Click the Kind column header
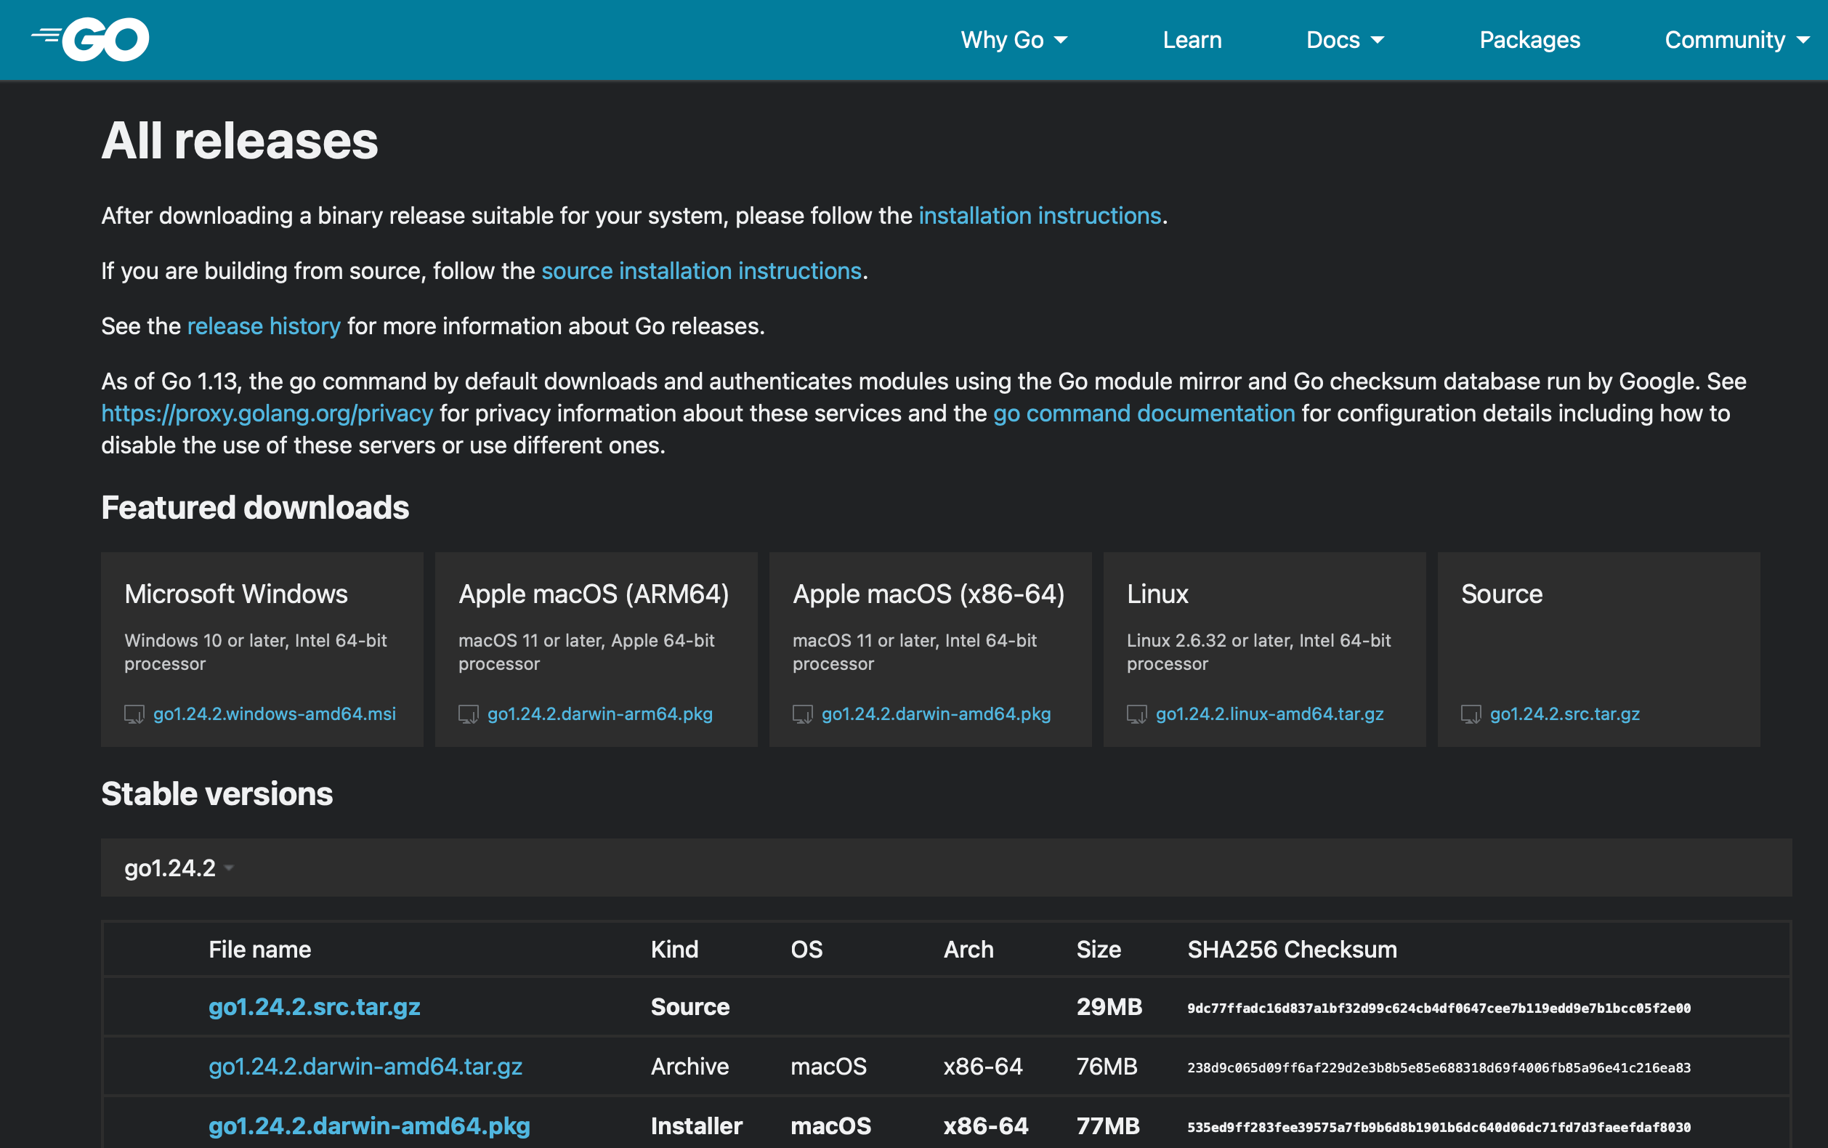Image resolution: width=1828 pixels, height=1148 pixels. coord(674,950)
